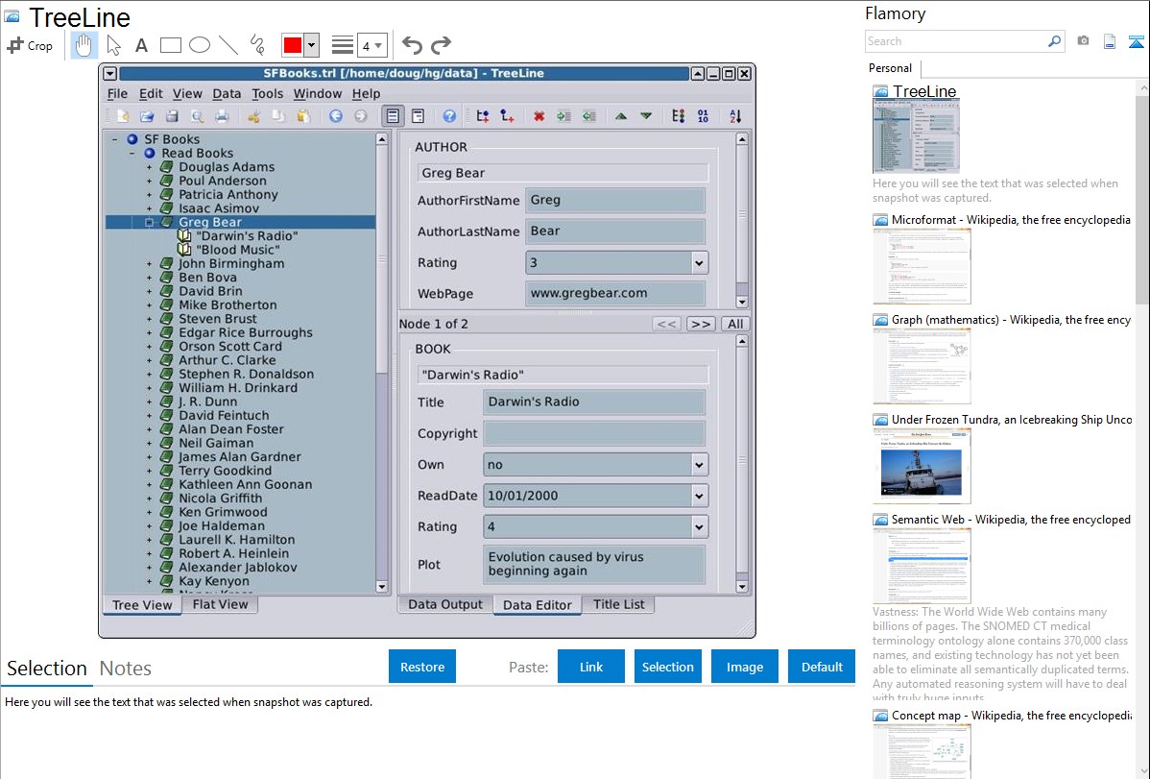
Task: Select the Text annotation tool
Action: [x=141, y=45]
